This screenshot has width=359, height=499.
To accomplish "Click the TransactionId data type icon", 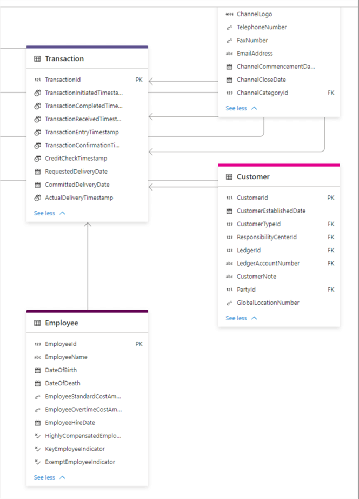I will 37,80.
